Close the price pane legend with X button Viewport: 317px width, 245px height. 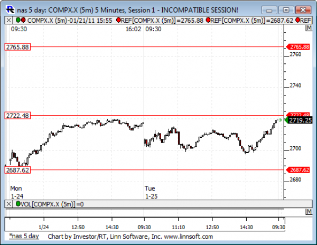[8, 20]
